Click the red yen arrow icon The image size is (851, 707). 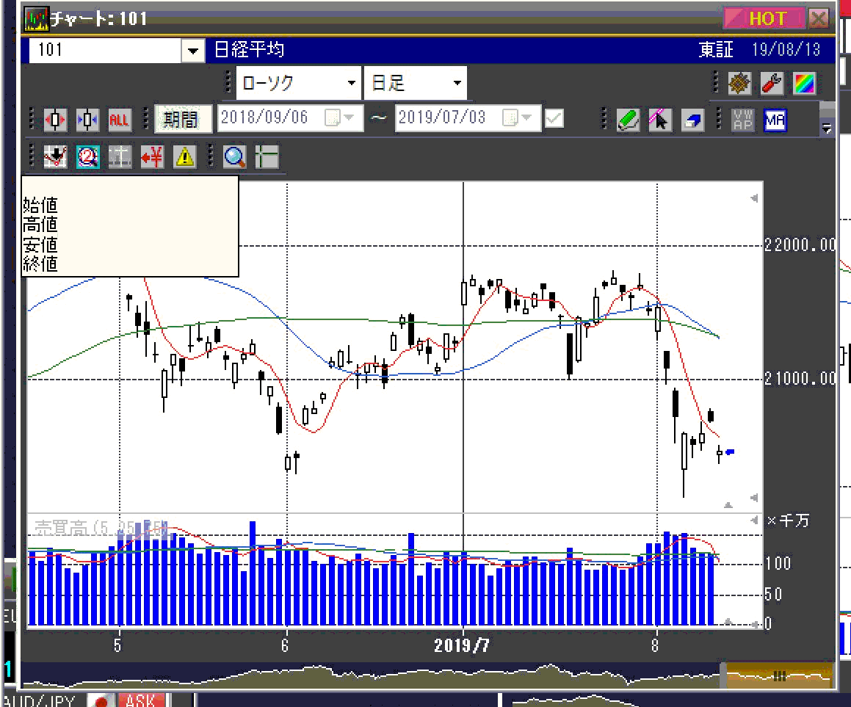pos(152,157)
